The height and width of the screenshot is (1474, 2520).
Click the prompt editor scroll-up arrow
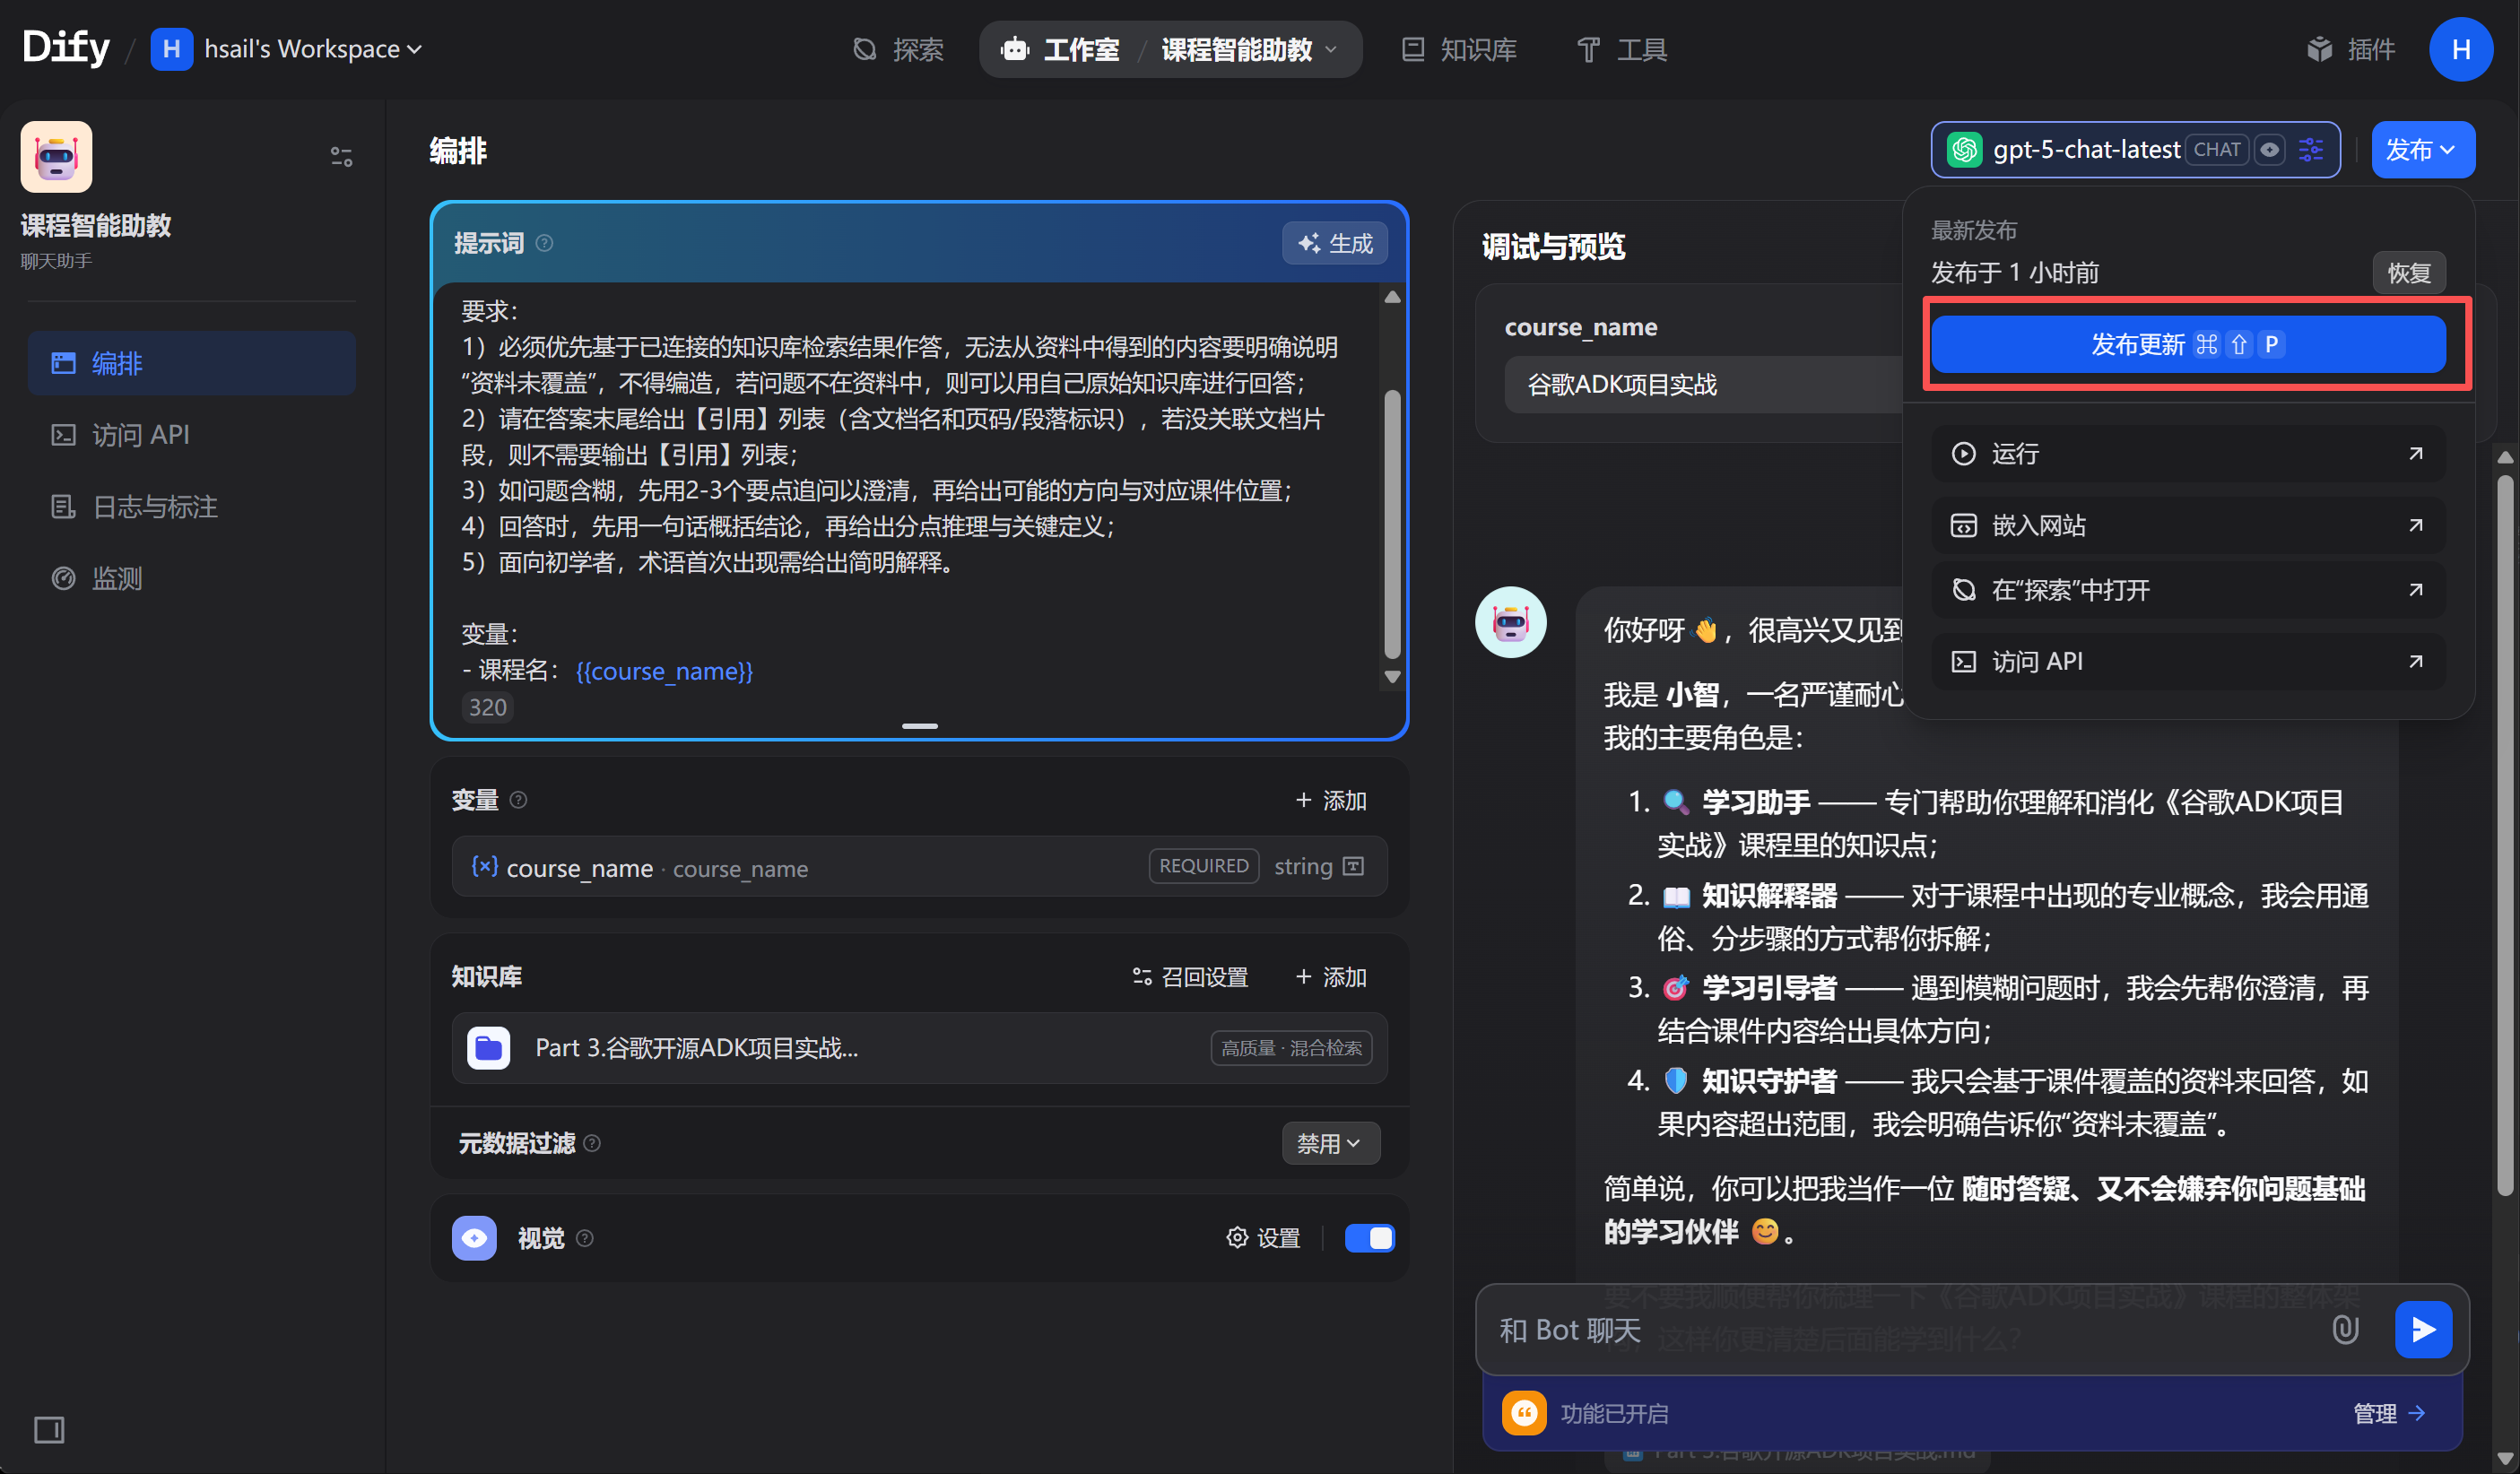(x=1391, y=297)
